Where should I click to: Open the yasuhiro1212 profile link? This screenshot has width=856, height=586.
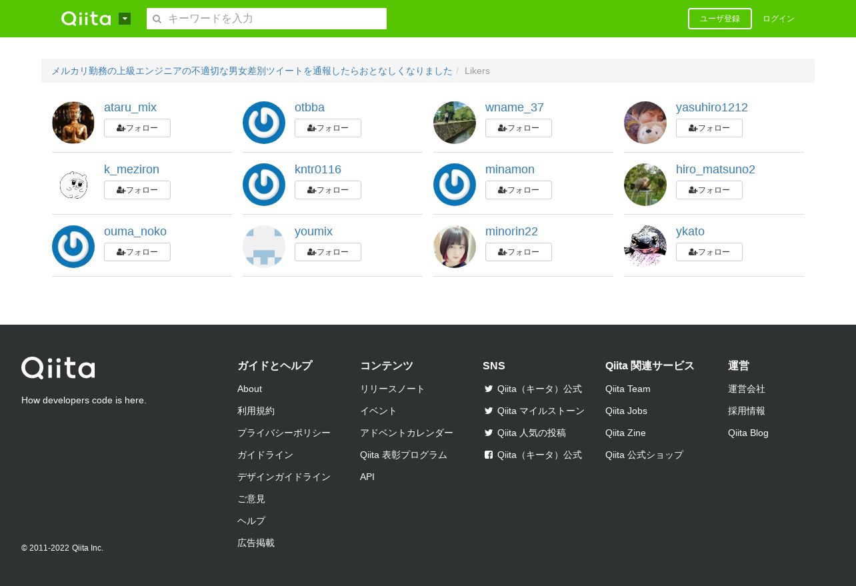(x=712, y=107)
